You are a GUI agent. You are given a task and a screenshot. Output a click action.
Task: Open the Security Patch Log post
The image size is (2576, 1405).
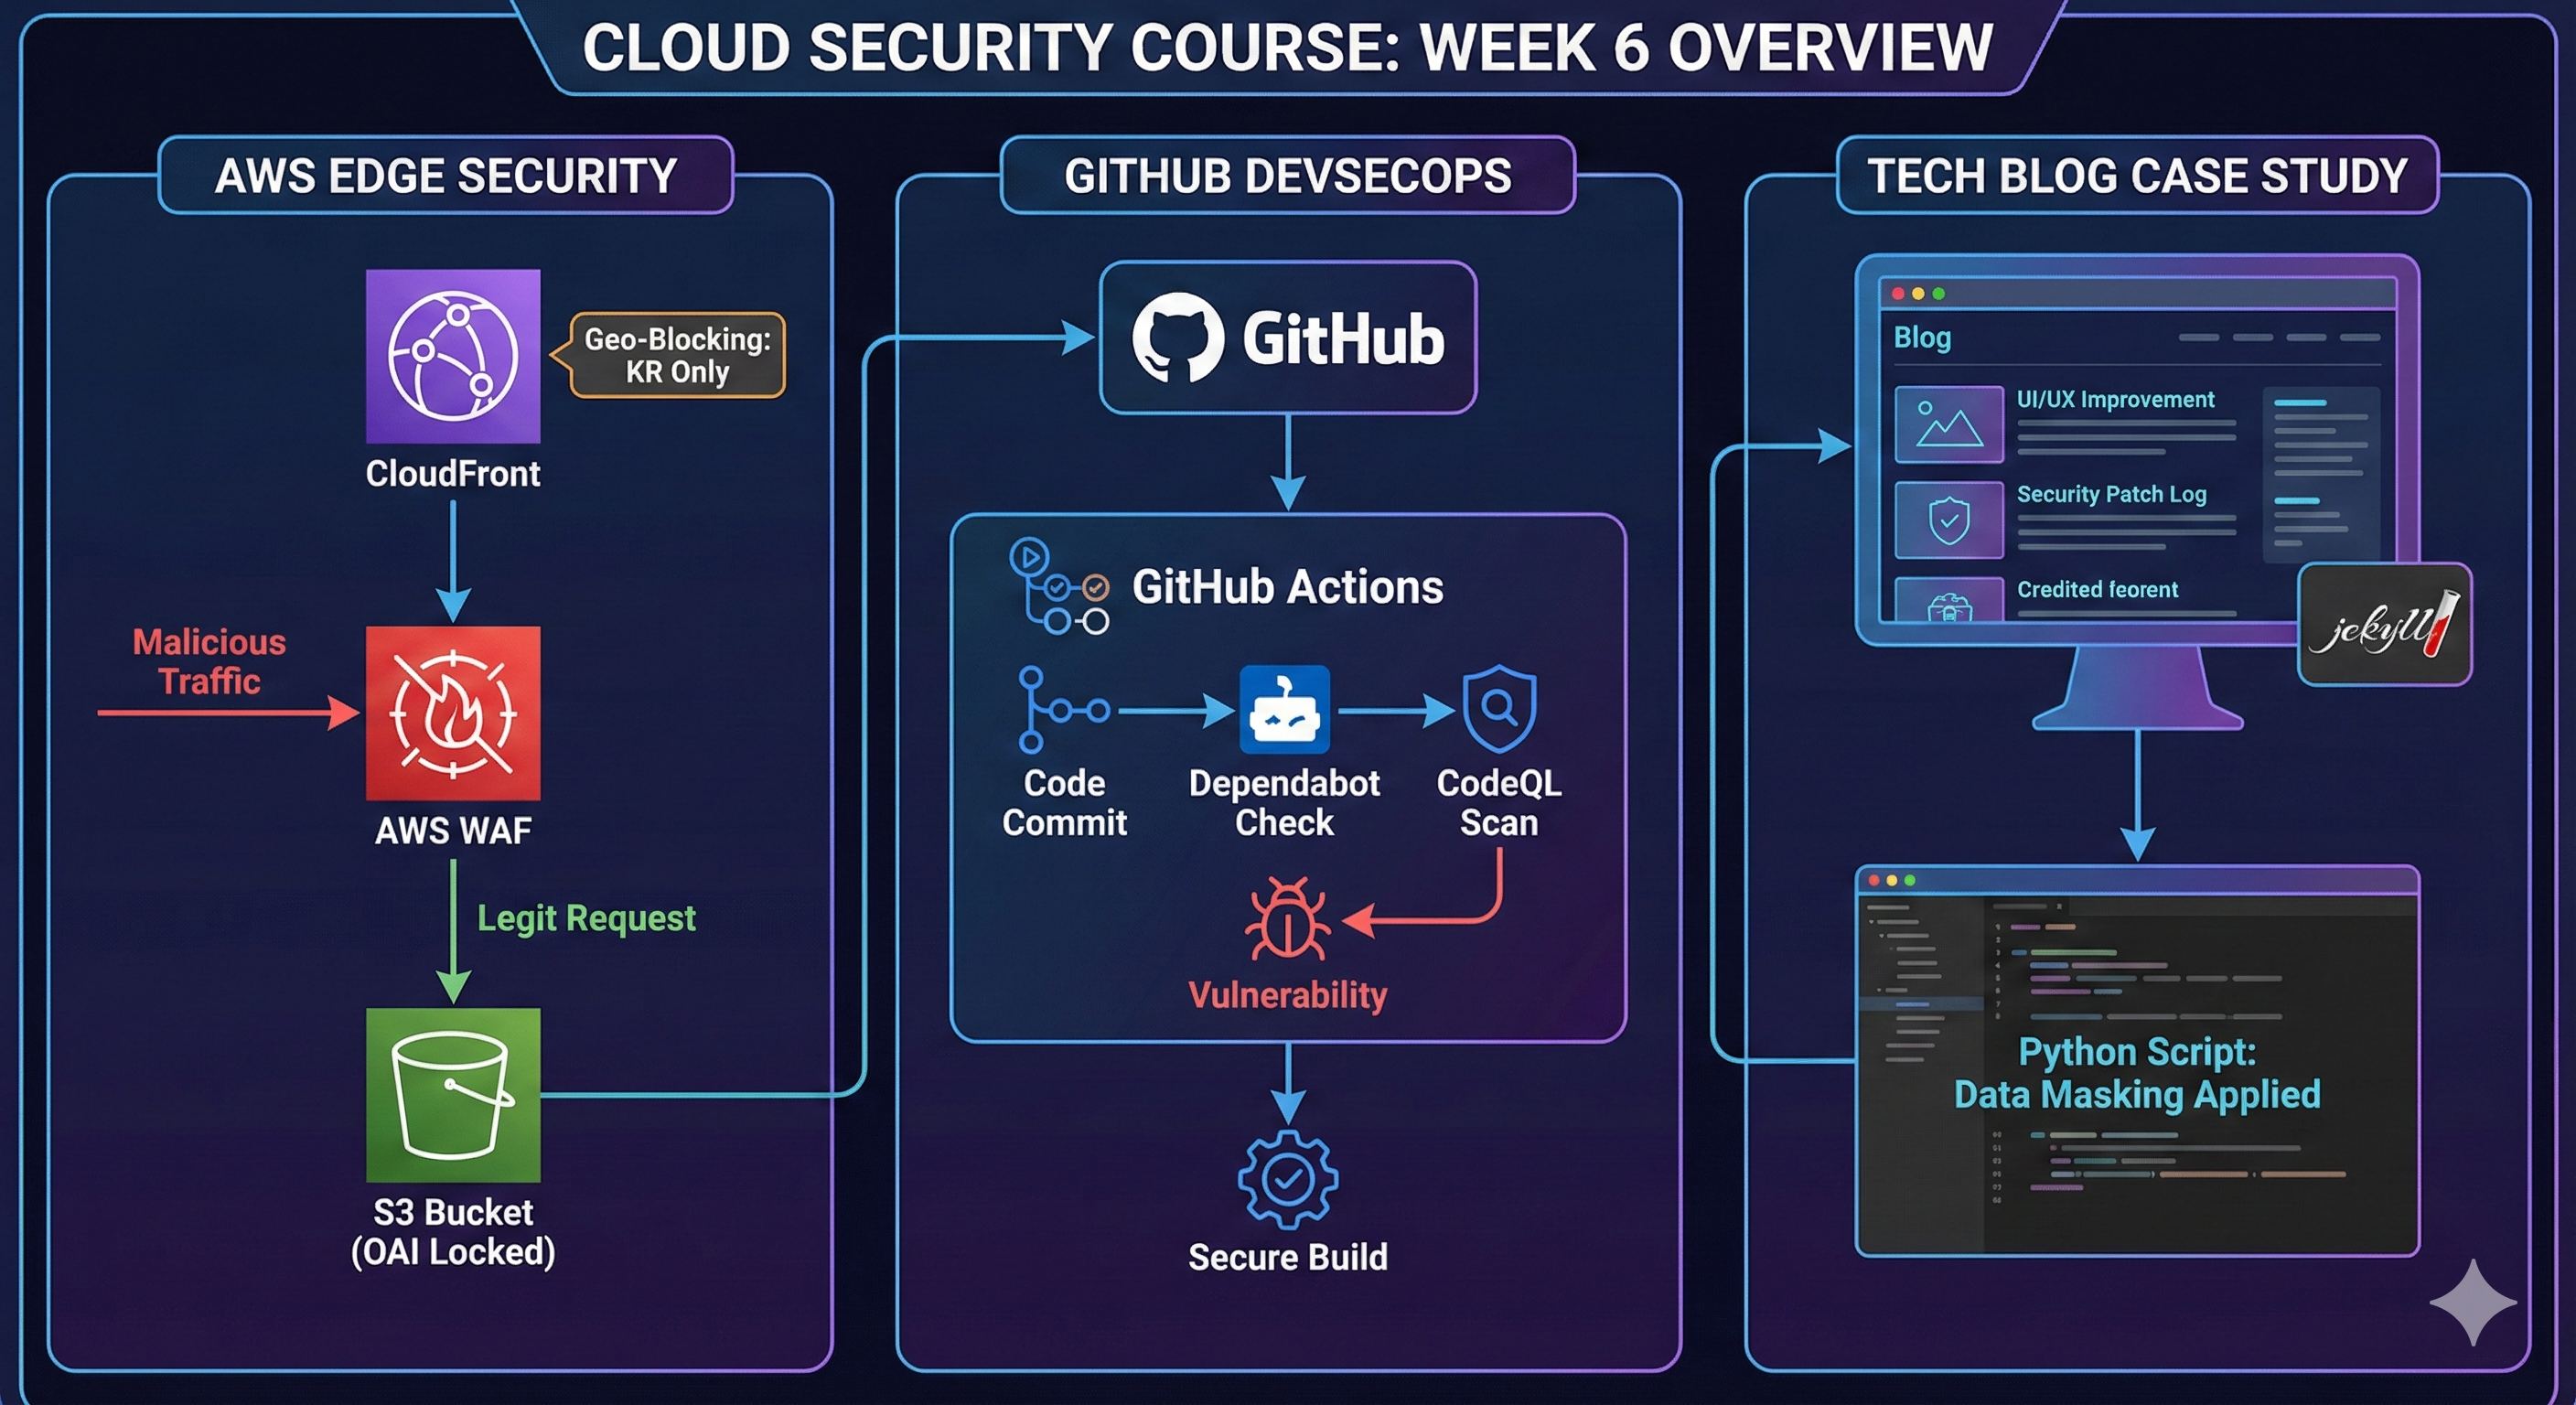coord(2110,494)
